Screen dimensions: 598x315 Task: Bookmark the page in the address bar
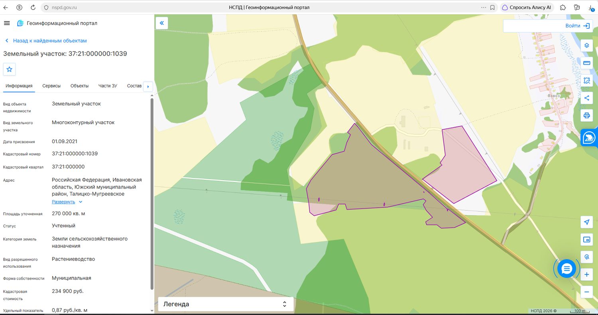click(x=492, y=8)
